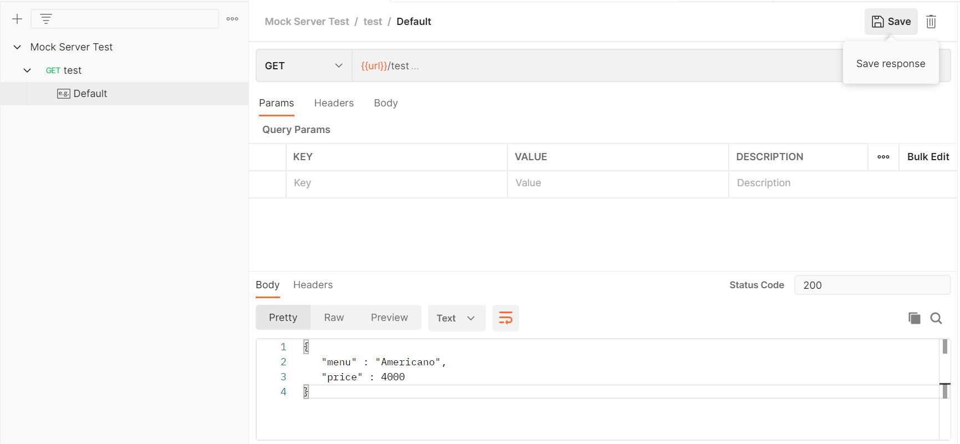Collapse the GET test request
960x444 pixels.
coord(27,70)
